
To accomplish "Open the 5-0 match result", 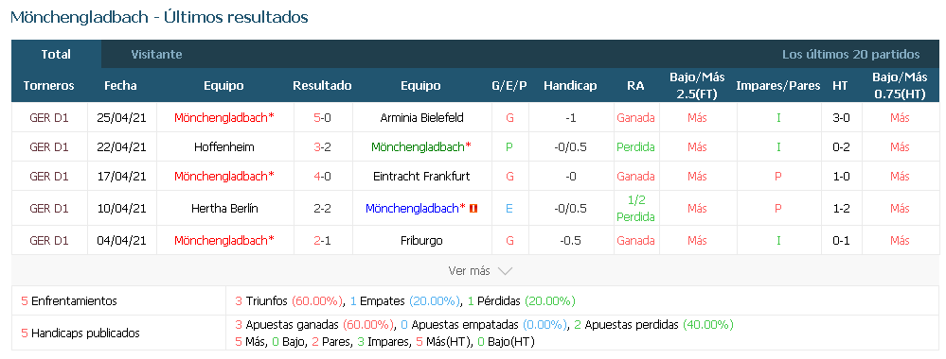I will click(x=322, y=118).
